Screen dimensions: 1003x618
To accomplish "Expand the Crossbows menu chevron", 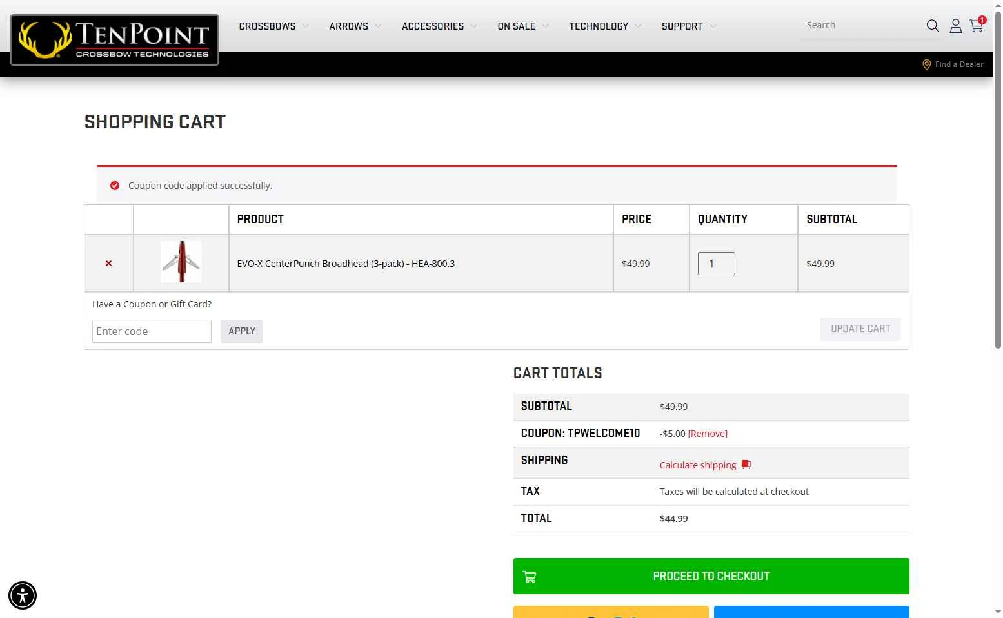I will (x=305, y=26).
